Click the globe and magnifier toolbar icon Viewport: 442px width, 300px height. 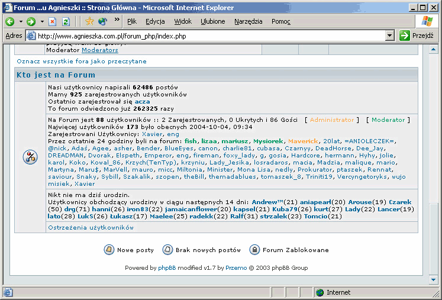(x=102, y=21)
